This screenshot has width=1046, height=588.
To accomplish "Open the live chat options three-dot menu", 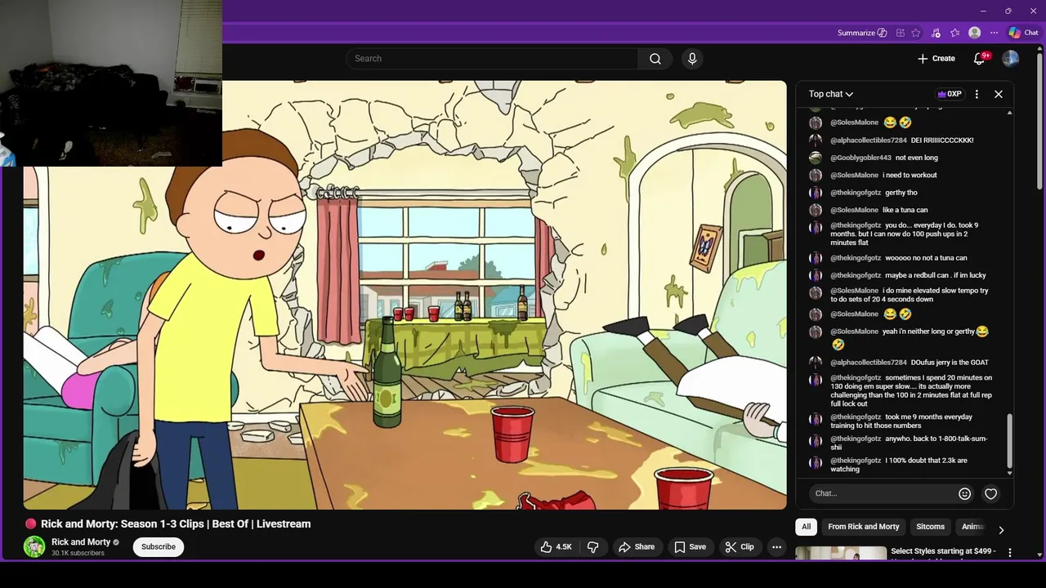I will tap(977, 94).
